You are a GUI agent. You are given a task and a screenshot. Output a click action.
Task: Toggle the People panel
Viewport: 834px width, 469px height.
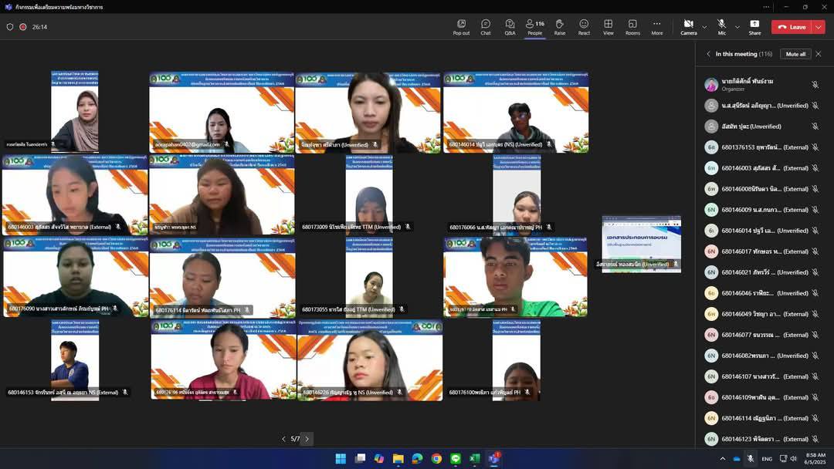click(534, 27)
